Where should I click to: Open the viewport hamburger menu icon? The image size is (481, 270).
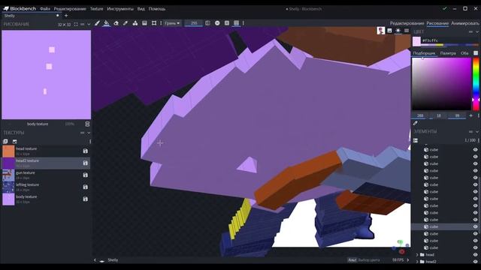point(407,31)
